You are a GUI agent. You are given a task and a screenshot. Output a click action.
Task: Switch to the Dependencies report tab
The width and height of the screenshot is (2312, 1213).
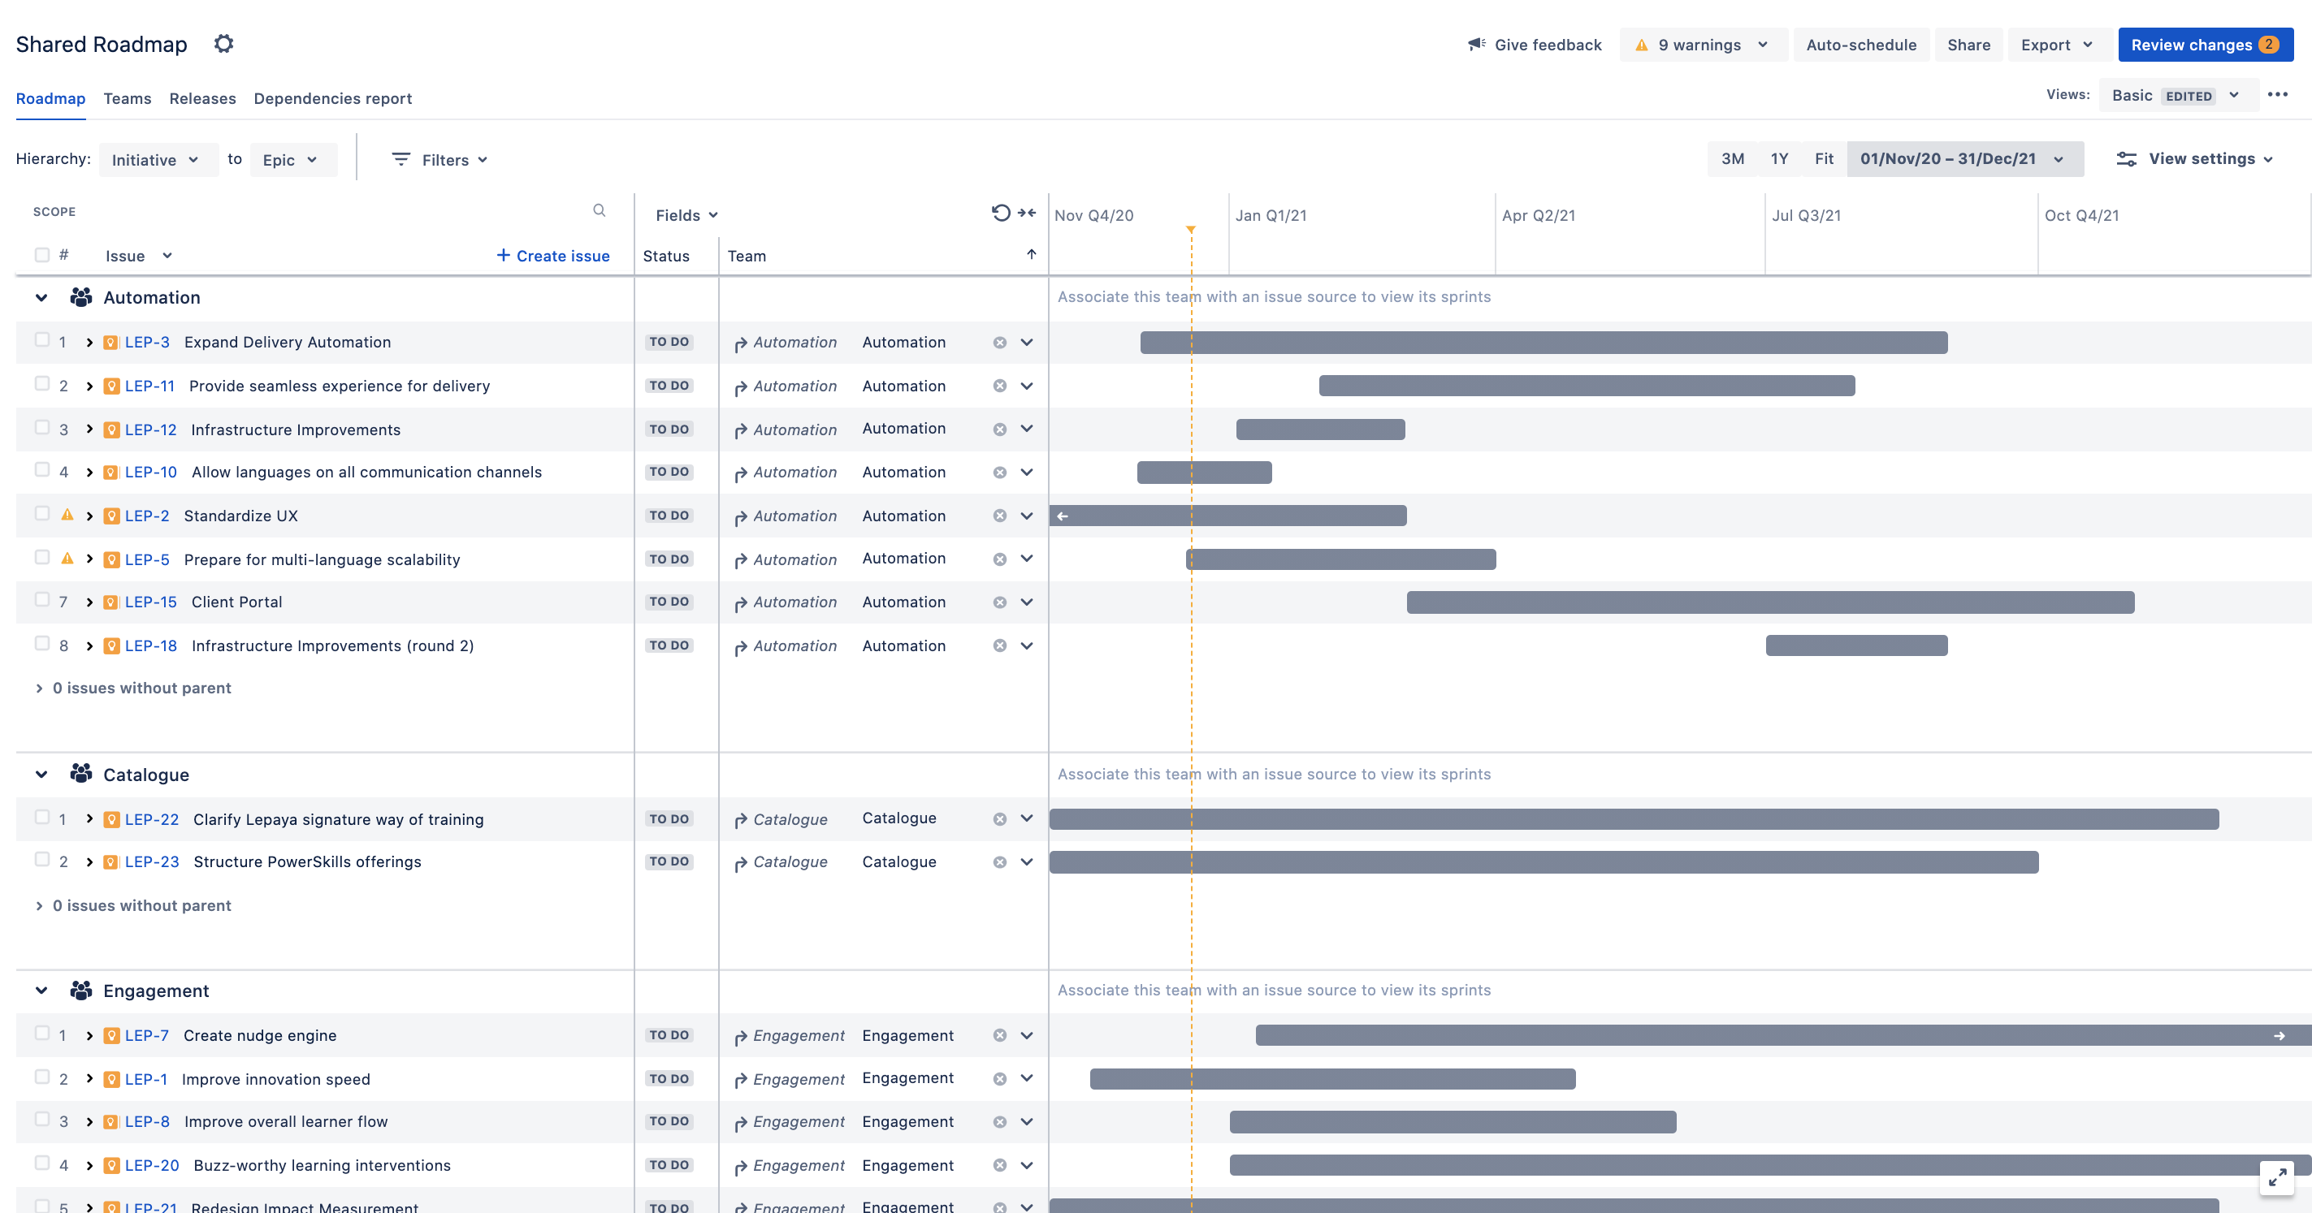tap(333, 99)
